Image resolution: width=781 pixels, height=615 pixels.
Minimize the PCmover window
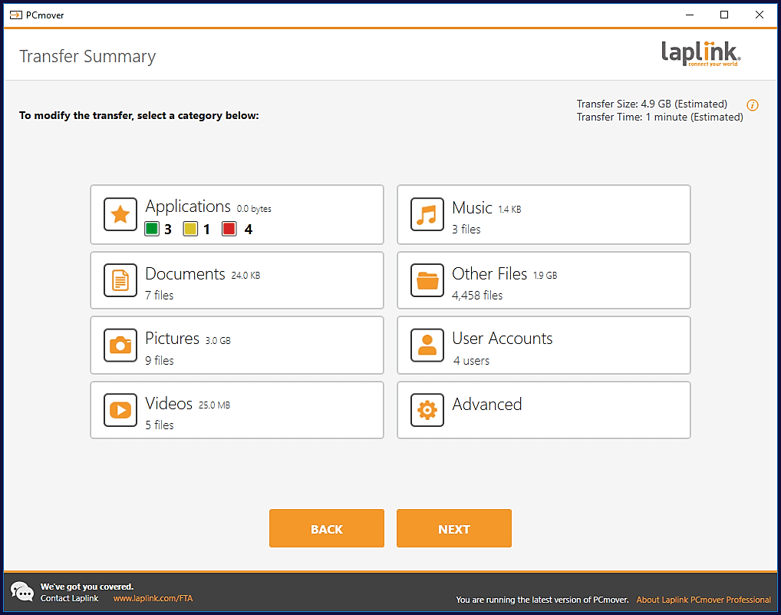point(690,15)
